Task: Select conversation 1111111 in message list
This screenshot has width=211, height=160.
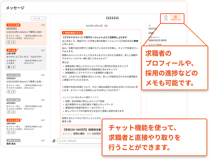Action: [x=25, y=34]
